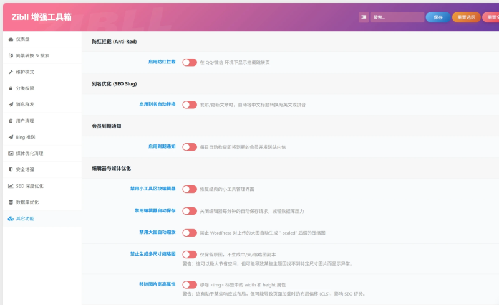499x305 pixels.
Task: Click the blue 保存 button
Action: click(x=438, y=17)
